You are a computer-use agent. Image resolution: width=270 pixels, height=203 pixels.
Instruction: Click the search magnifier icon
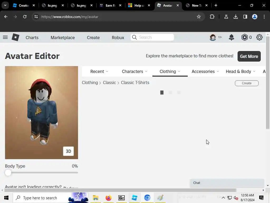(134, 37)
